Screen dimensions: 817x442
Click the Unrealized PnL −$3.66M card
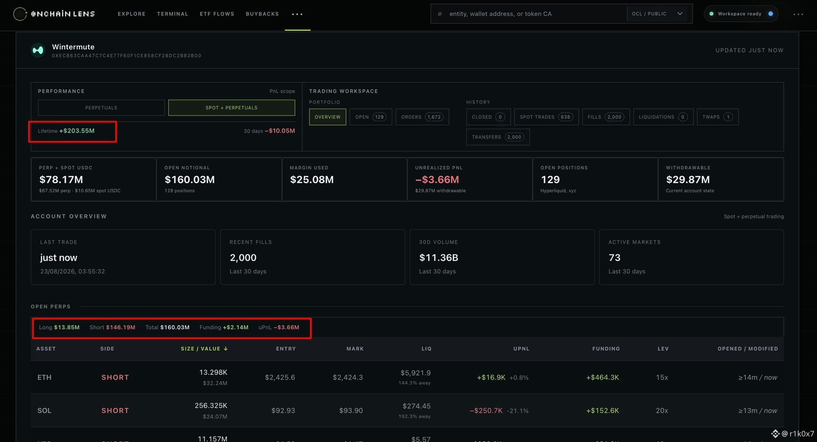(470, 179)
